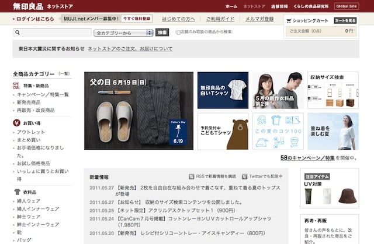Open the 収納サイズ検索 banner
374x244 pixels.
[x=333, y=90]
